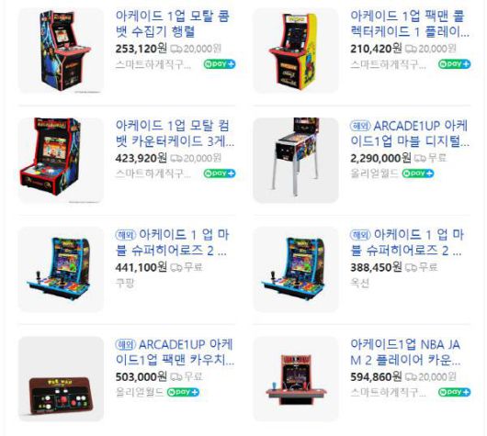Click Npay badge on 423,920원 countercade listing
The image size is (487, 436).
coord(220,173)
